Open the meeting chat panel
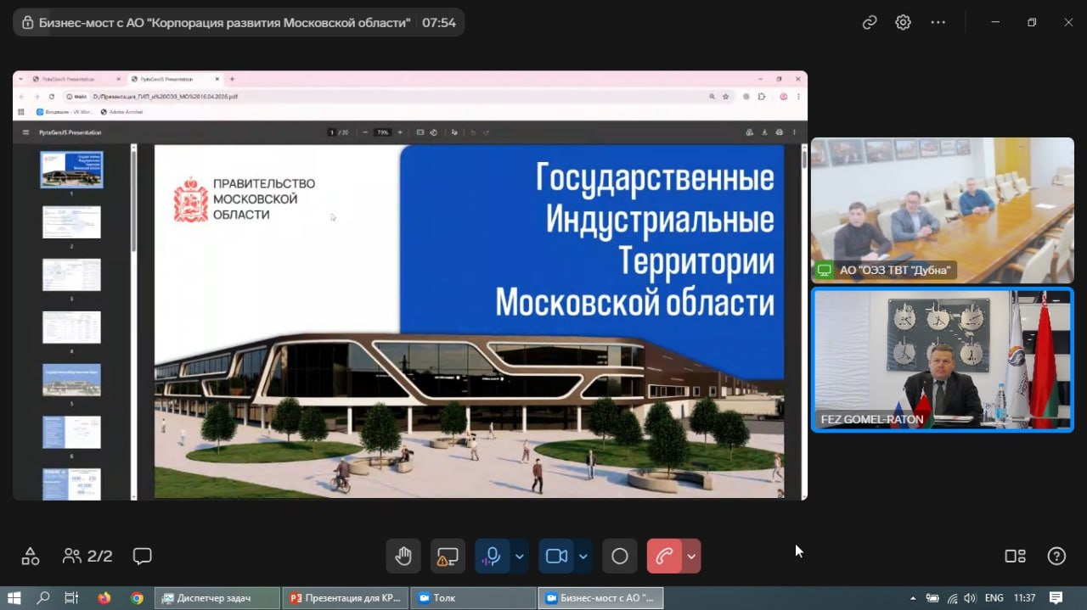The image size is (1087, 610). tap(143, 557)
